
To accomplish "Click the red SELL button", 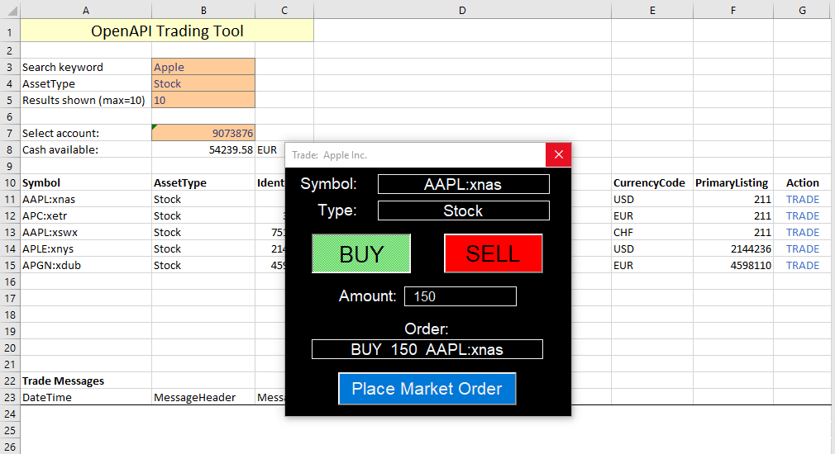I will coord(493,253).
